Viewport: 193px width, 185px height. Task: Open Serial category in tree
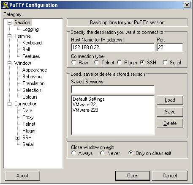[28, 144]
